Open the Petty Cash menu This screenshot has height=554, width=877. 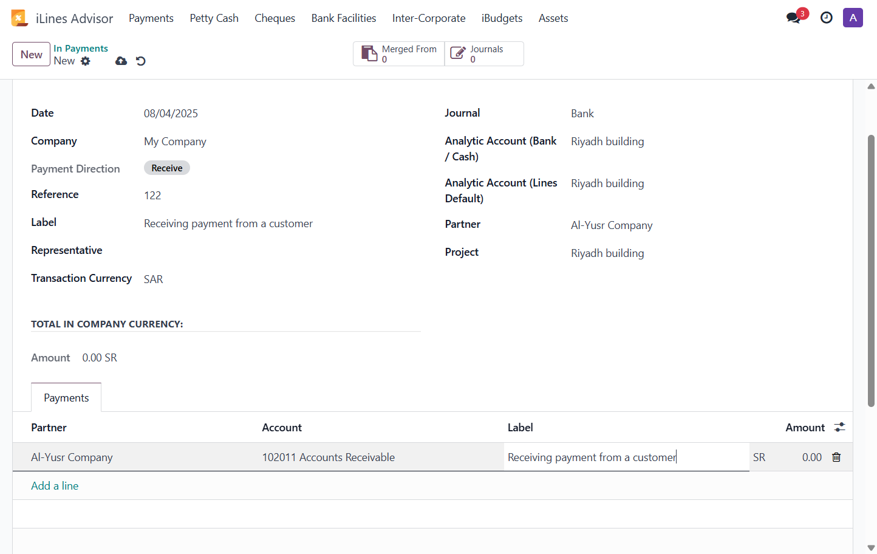[x=214, y=18]
